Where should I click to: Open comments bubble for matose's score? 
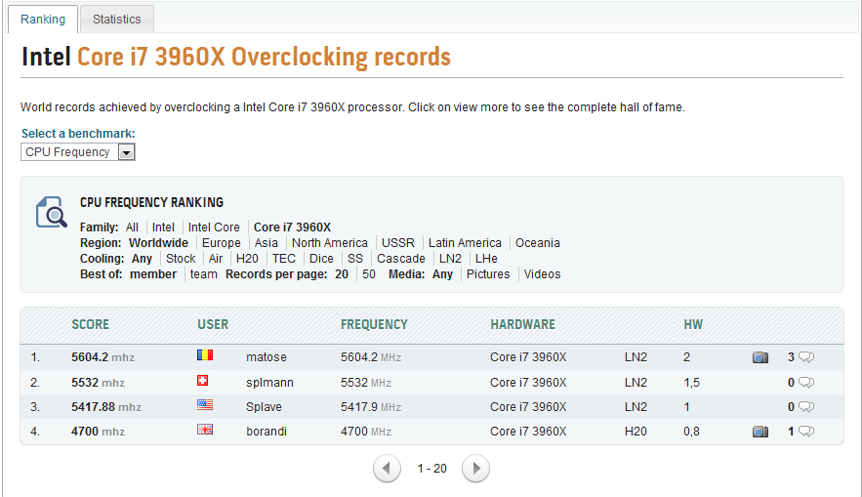point(806,357)
